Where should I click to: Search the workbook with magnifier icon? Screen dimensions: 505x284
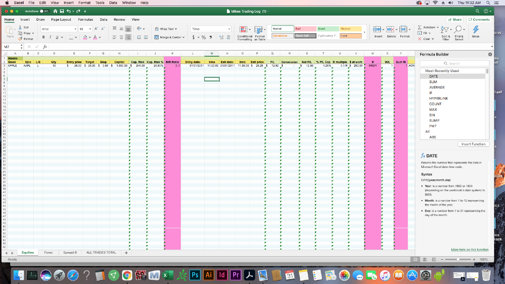click(x=477, y=11)
